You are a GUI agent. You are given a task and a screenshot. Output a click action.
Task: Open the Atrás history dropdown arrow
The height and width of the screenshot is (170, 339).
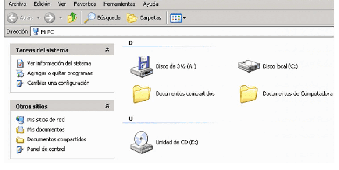click(39, 18)
